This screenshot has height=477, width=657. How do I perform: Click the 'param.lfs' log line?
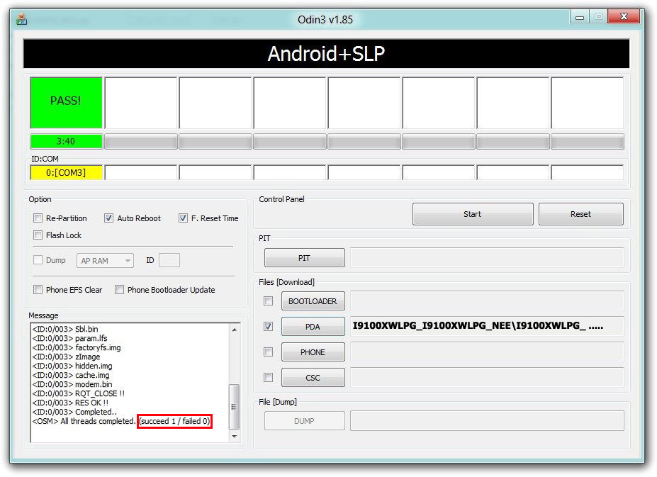[69, 338]
